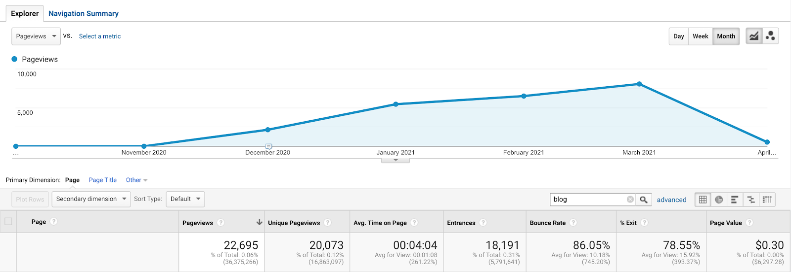Sort by Avg. Time on Page header

tap(380, 223)
